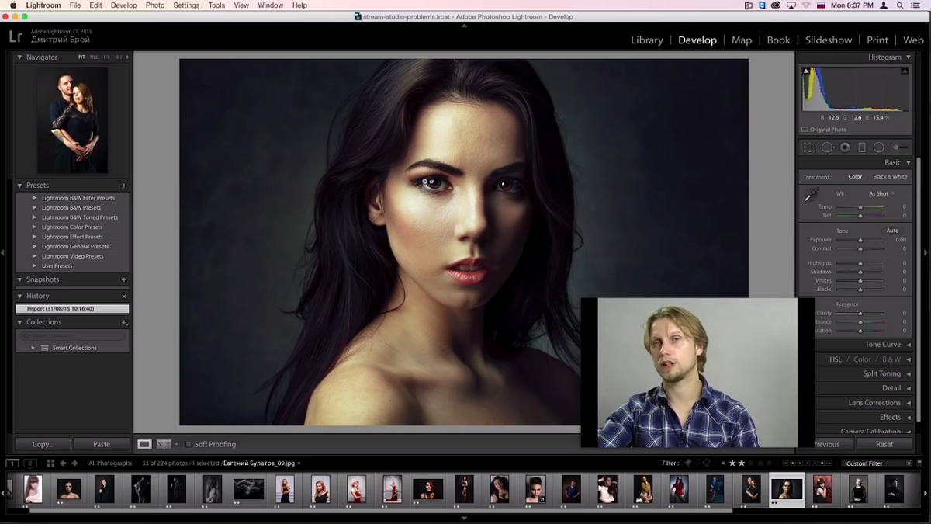This screenshot has height=524, width=931.
Task: Toggle the Original Photo checkbox
Action: coord(805,130)
